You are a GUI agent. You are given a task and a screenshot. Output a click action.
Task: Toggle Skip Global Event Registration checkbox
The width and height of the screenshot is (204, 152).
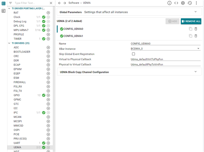pyautogui.click(x=133, y=54)
